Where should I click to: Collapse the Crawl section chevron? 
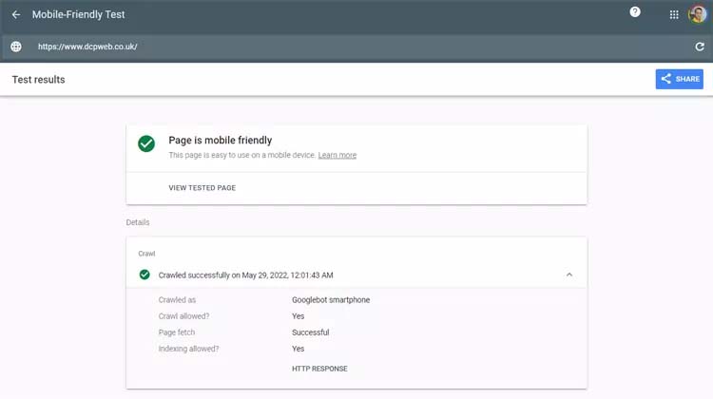click(569, 275)
